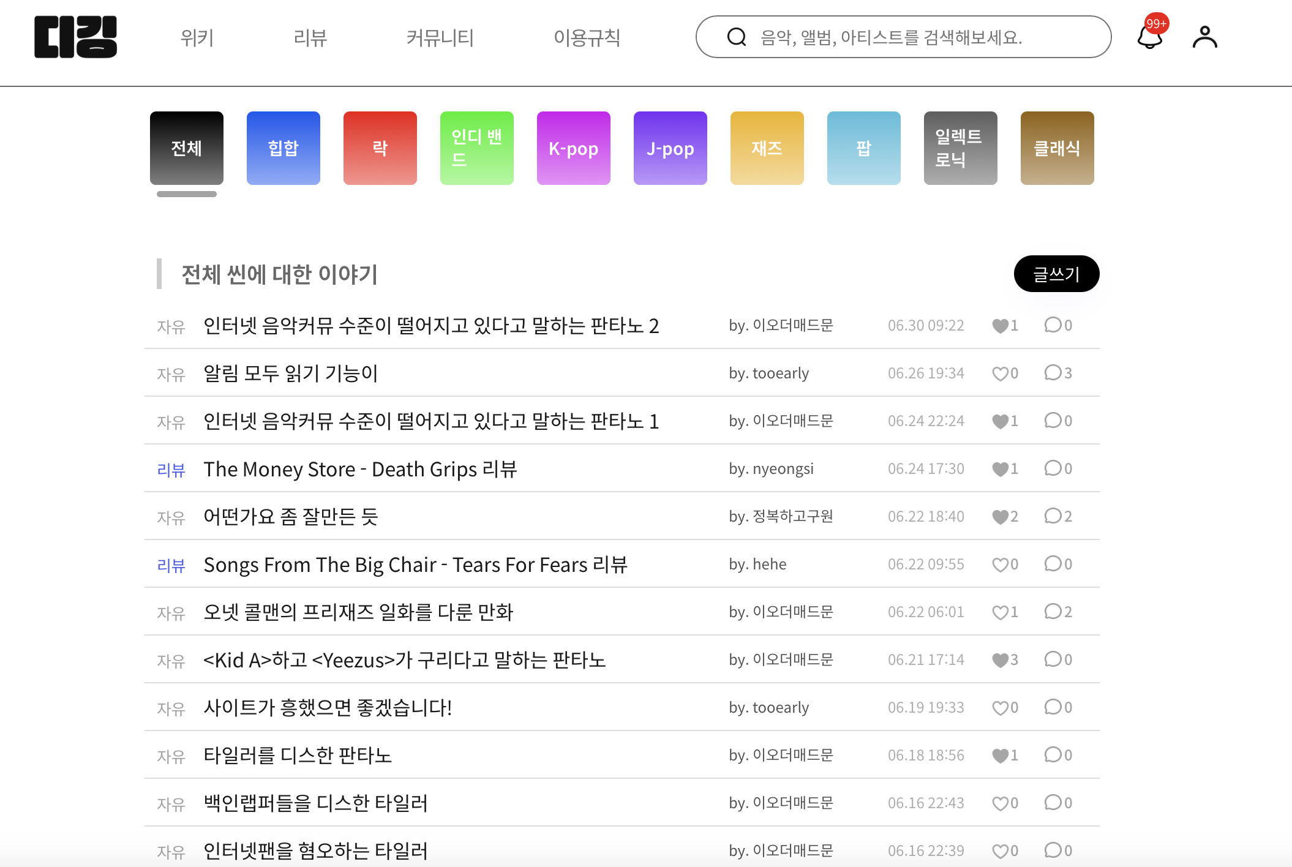Click the 리뷰 tag on The Money Store row

click(171, 470)
